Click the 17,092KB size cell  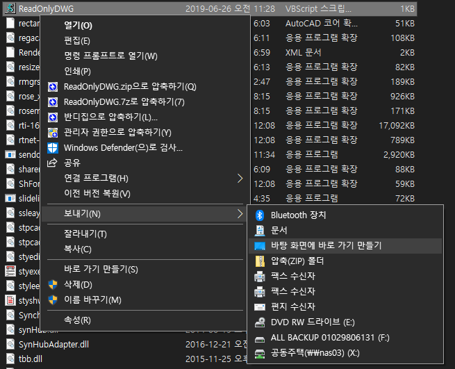pyautogui.click(x=397, y=125)
